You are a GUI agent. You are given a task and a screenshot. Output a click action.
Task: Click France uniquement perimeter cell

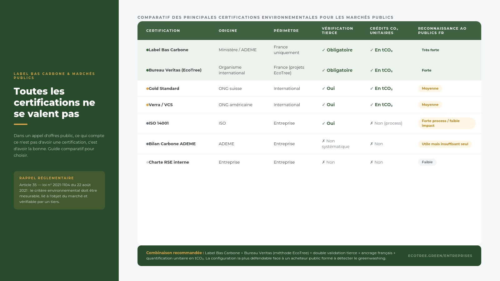tap(287, 50)
